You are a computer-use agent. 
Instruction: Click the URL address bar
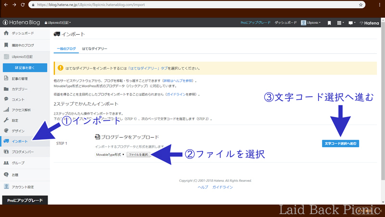(197, 5)
